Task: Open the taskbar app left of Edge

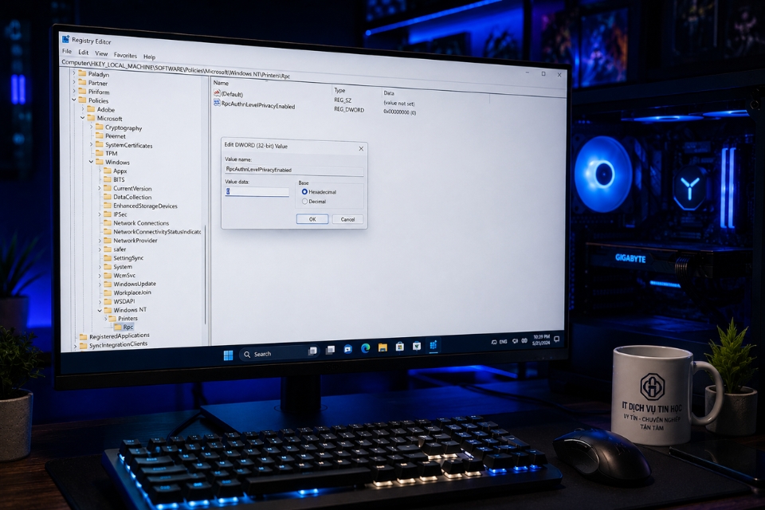Action: pos(348,348)
